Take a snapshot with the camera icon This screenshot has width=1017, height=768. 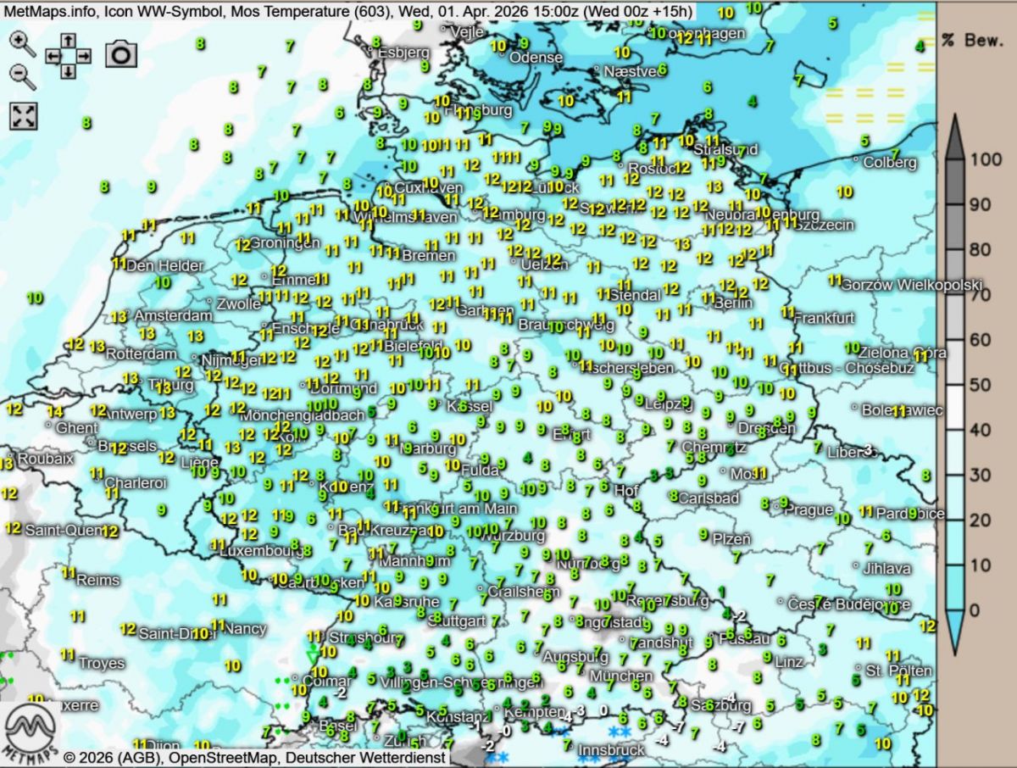(121, 55)
